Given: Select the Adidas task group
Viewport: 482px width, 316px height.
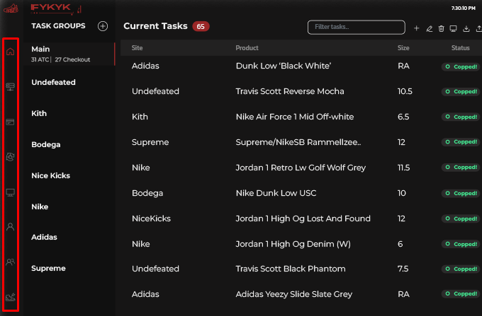Looking at the screenshot, I should pyautogui.click(x=44, y=237).
